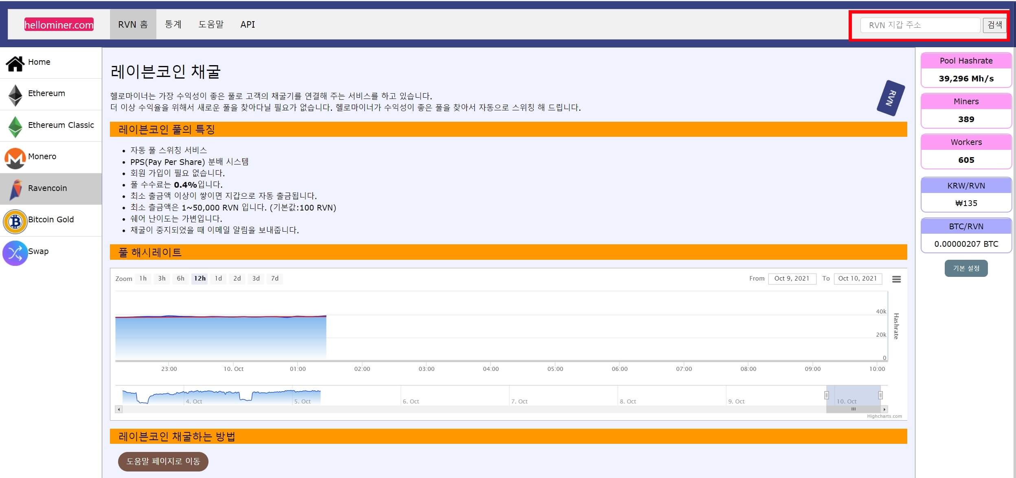Image resolution: width=1016 pixels, height=478 pixels.
Task: Click the 검색 search button
Action: [994, 25]
